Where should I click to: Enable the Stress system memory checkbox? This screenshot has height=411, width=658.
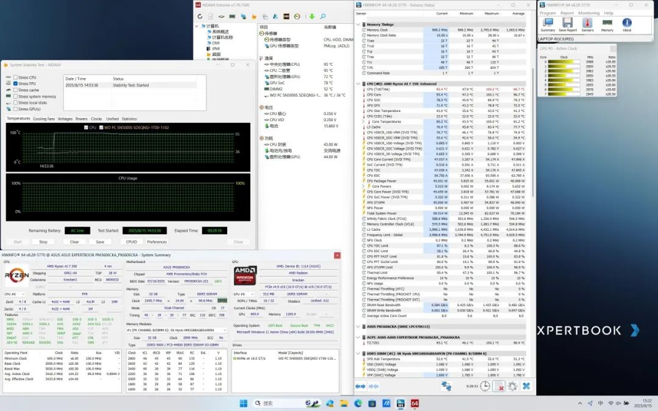coord(15,96)
